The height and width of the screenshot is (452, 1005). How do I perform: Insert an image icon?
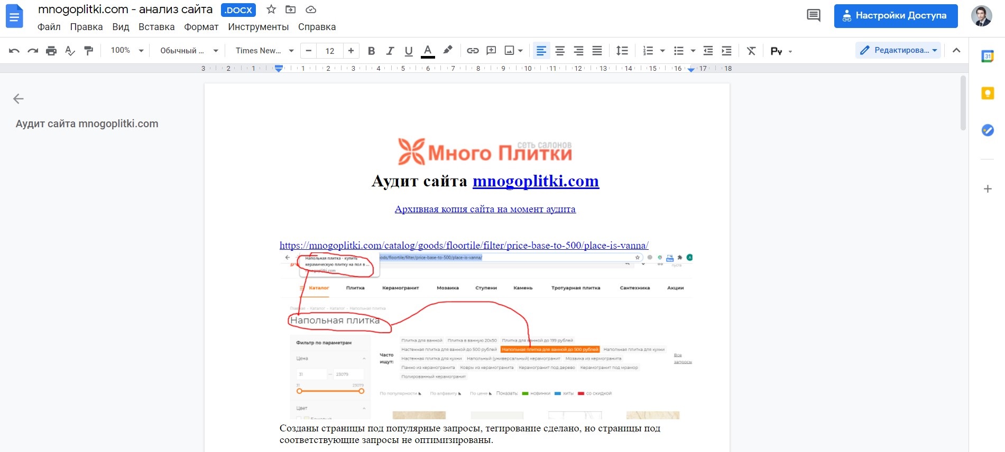tap(509, 51)
